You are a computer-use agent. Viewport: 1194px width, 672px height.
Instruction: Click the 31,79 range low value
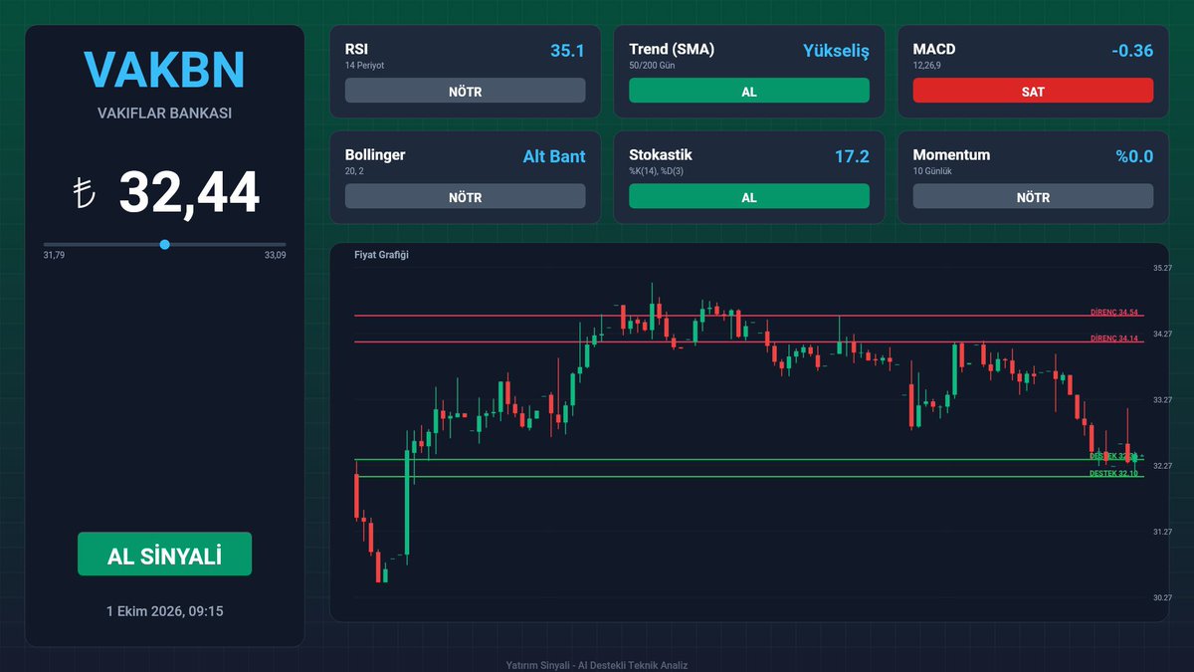[x=54, y=256]
